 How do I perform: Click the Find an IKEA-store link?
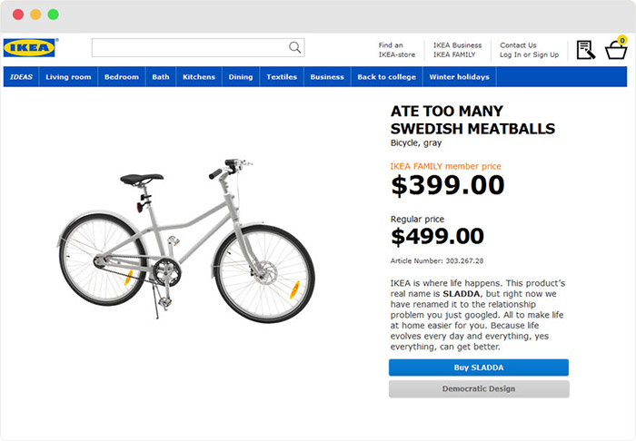click(397, 50)
